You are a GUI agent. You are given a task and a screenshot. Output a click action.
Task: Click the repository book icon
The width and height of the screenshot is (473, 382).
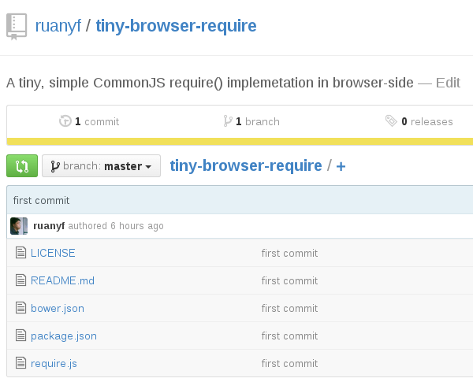(17, 27)
